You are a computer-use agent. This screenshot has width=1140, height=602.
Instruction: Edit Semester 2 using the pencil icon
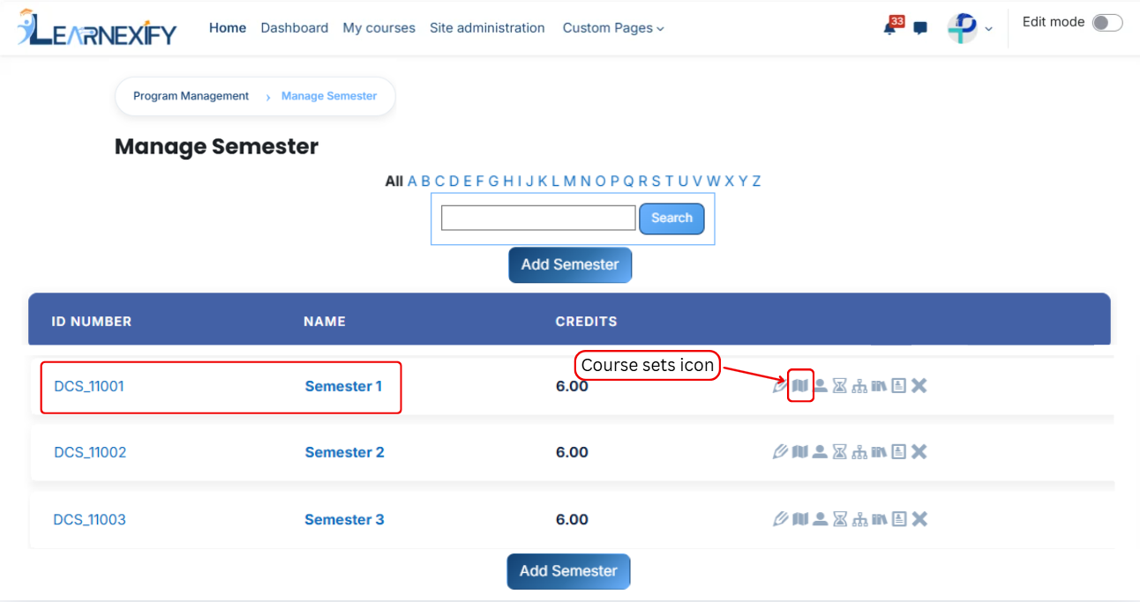coord(780,452)
